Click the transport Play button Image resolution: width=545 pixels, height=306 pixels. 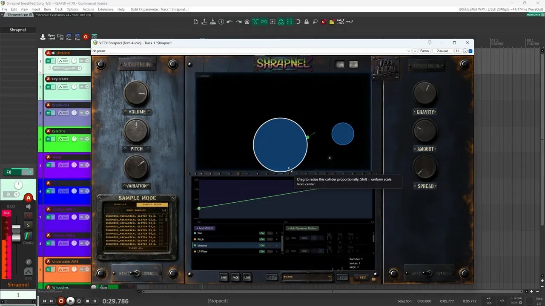coord(71,301)
